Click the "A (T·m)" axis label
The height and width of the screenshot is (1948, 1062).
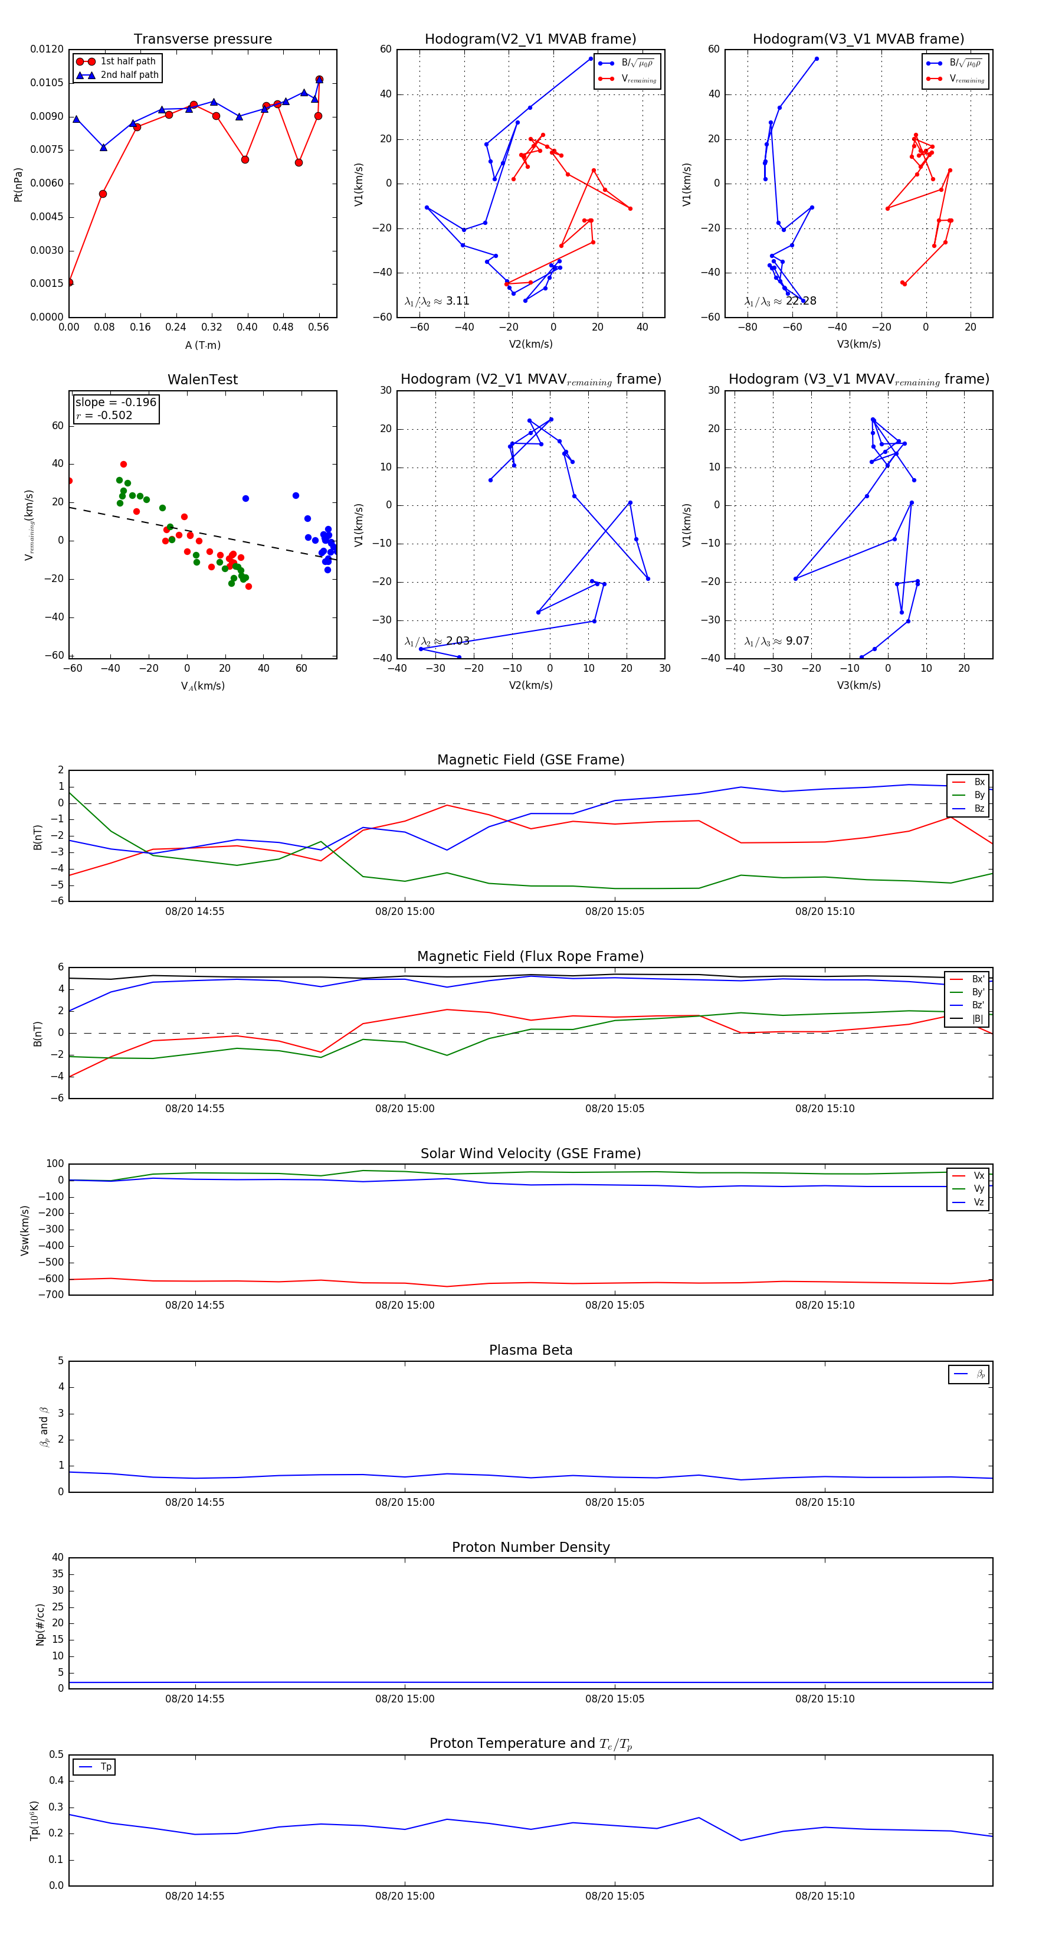tap(202, 345)
